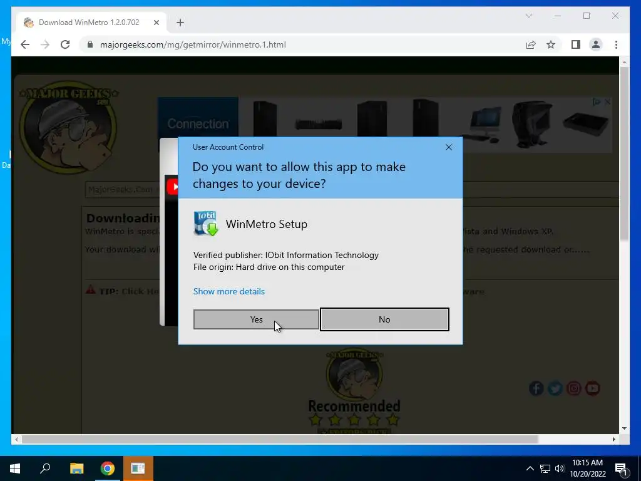Screen dimensions: 641x481
Task: Bookmark this tab with the star icon
Action: pyautogui.click(x=551, y=44)
